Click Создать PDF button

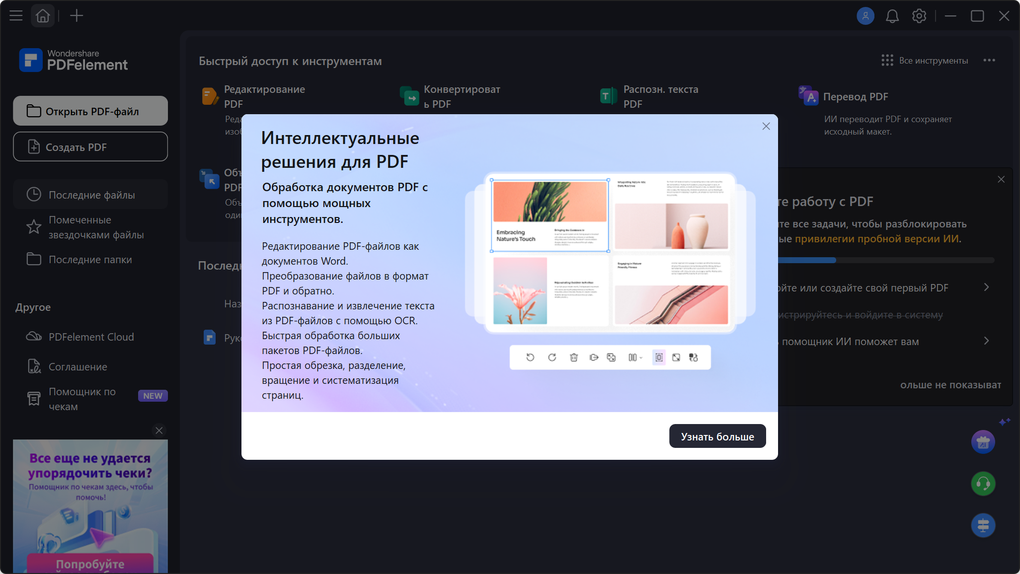point(90,146)
